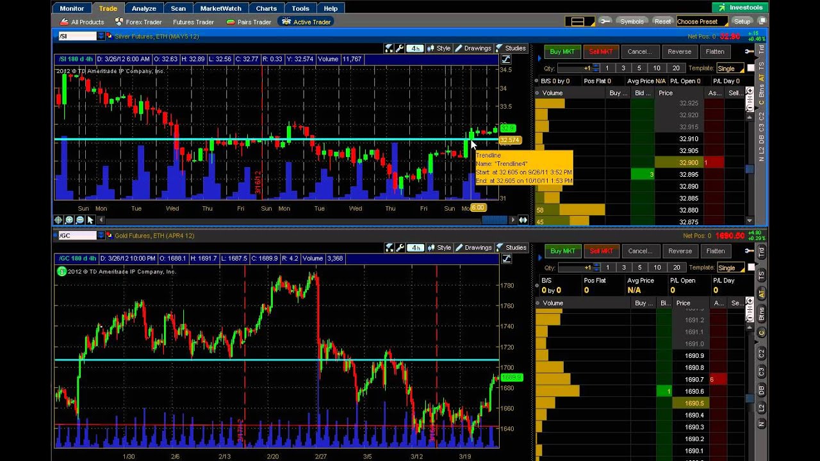This screenshot has height=461, width=820.
Task: Open wrench settings icon on silver chart toolbar
Action: [399, 49]
